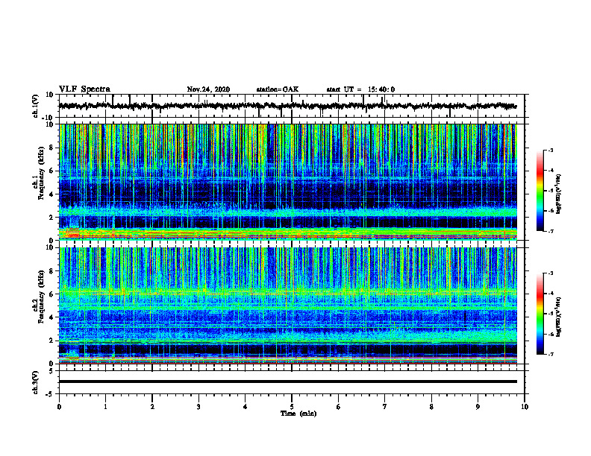Click the ch.1 spectrogram panel
Viewport: 591px width, 456px height.
(288, 182)
